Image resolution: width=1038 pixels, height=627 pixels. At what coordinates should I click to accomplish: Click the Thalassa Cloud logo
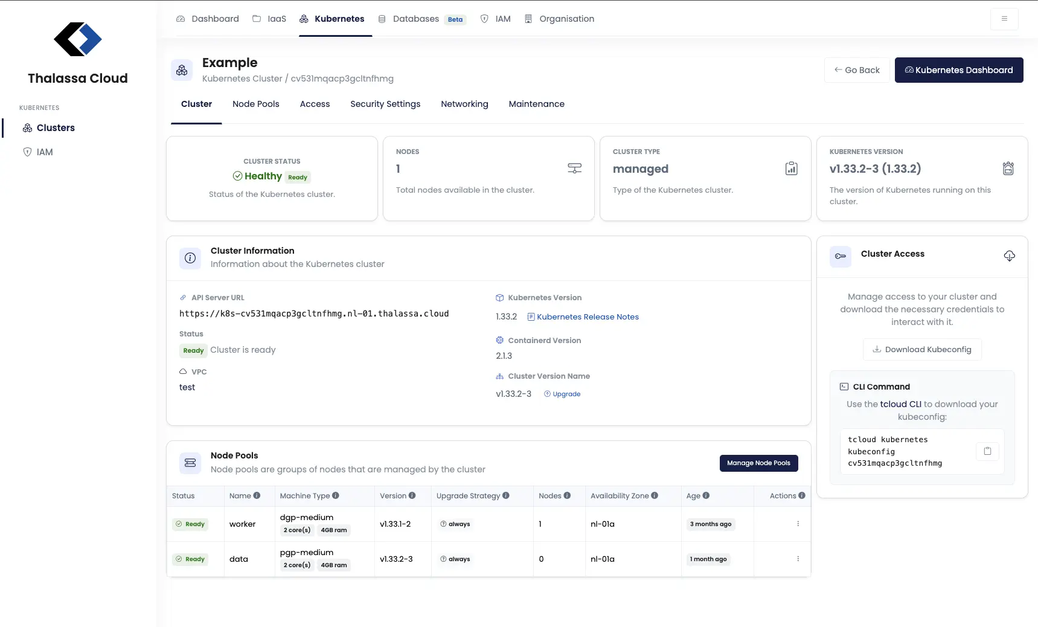(x=77, y=39)
